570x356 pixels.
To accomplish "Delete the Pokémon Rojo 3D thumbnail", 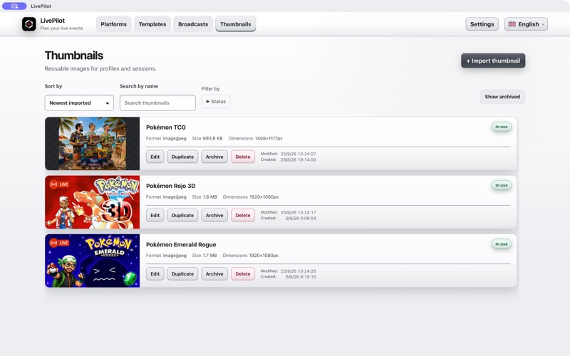I will point(243,215).
